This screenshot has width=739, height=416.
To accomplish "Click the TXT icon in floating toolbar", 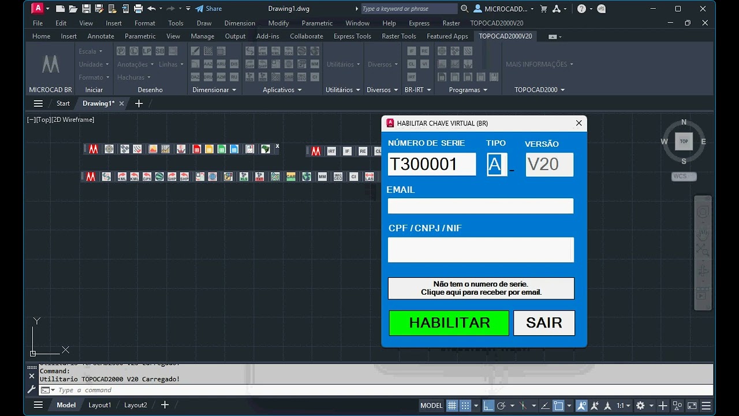I will [x=259, y=177].
